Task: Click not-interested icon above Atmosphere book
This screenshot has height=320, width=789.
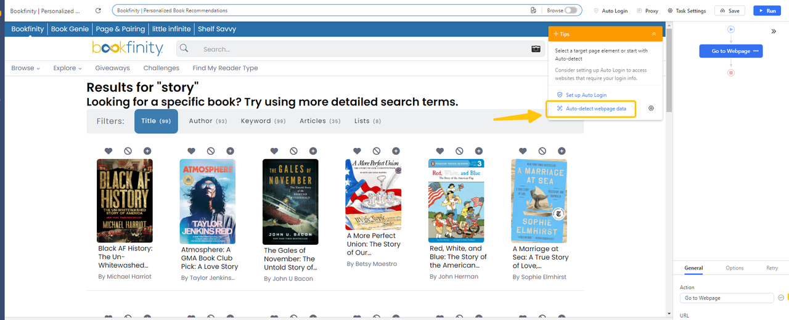Action: point(211,150)
